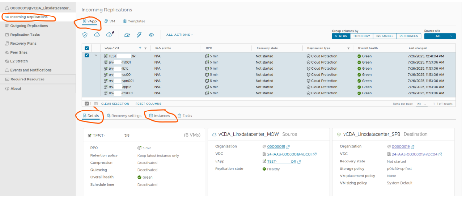Click the cloud with arrow icon

coord(127,35)
